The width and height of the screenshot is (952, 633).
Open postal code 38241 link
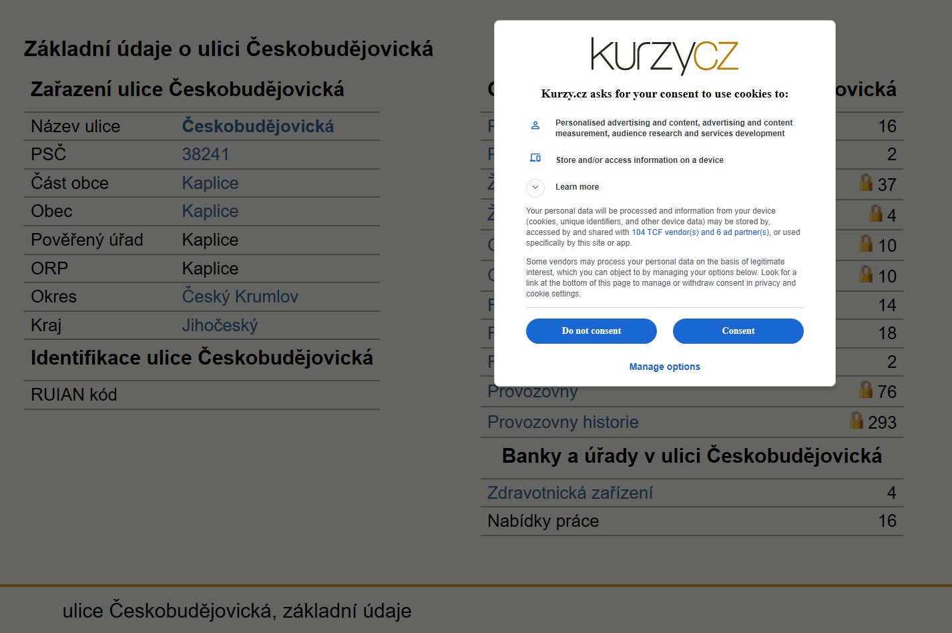coord(206,154)
